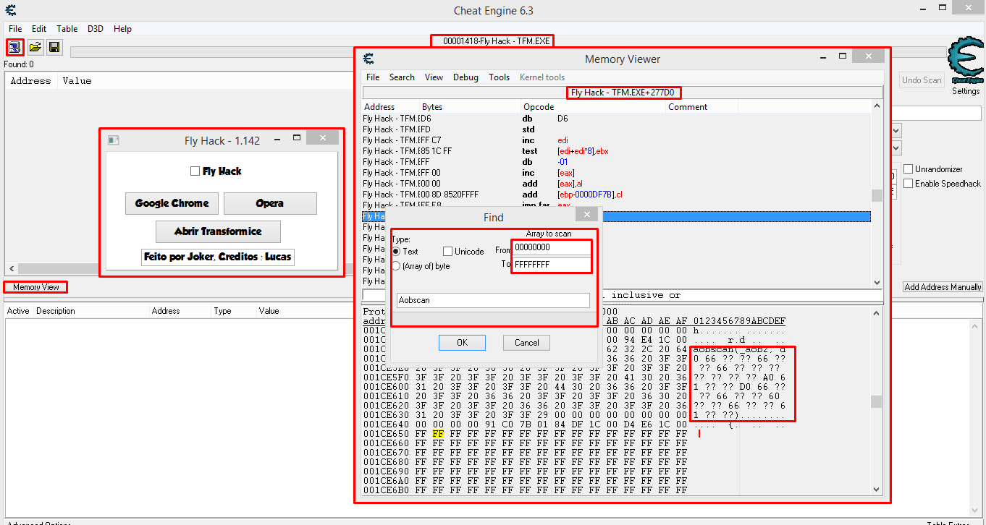986x525 pixels.
Task: Click Add Address Manually button
Action: 943,287
